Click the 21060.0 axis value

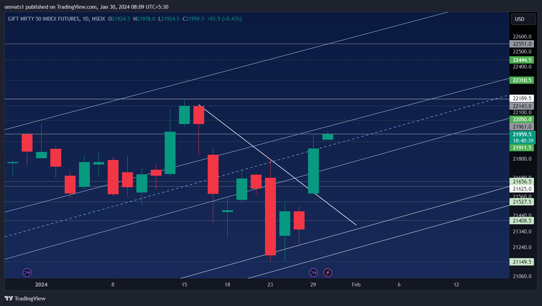(522, 276)
